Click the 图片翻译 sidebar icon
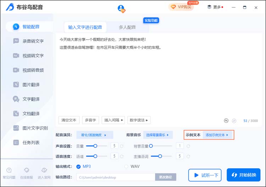 (16, 84)
